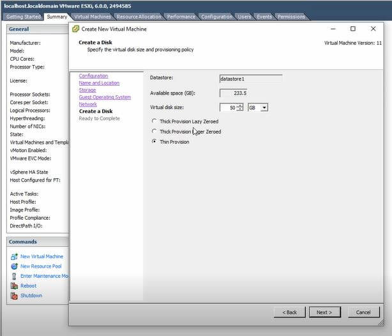The height and width of the screenshot is (336, 392).
Task: Select Thick Provision Eager Zeroed option
Action: (155, 132)
